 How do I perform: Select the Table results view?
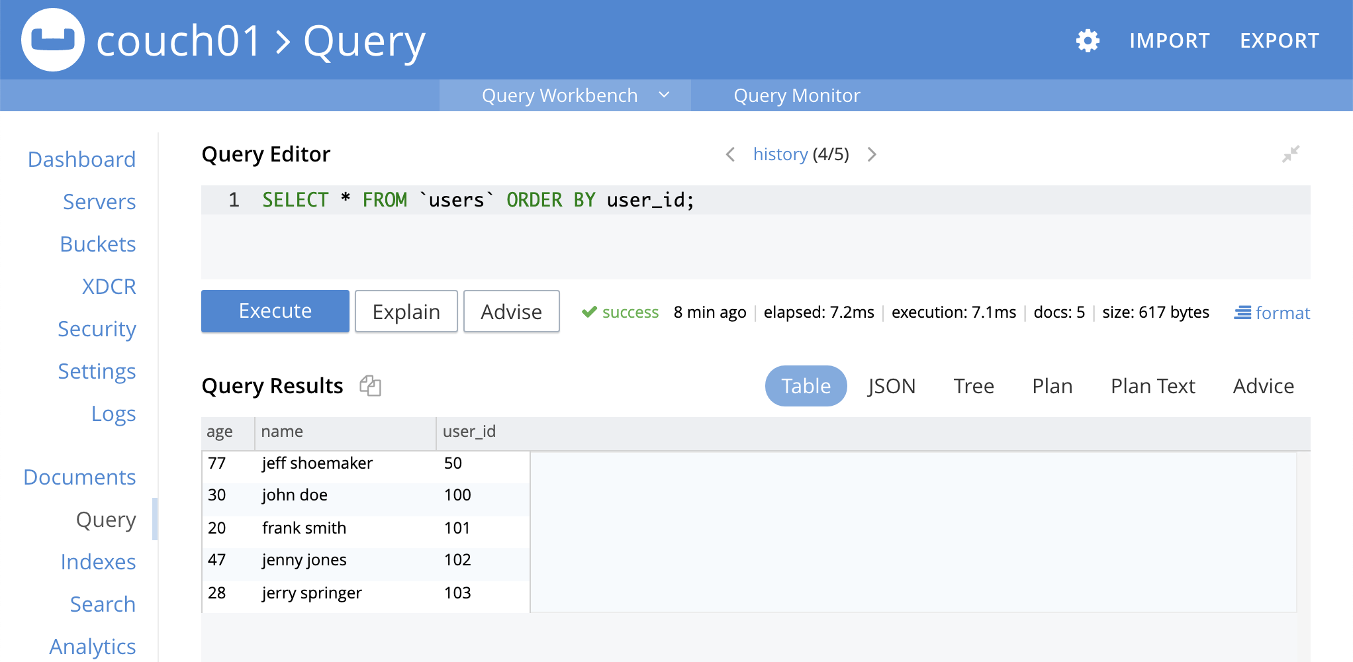[x=806, y=386]
